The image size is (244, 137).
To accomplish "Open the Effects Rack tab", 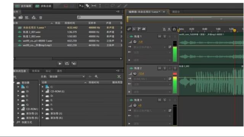I will 35,71.
